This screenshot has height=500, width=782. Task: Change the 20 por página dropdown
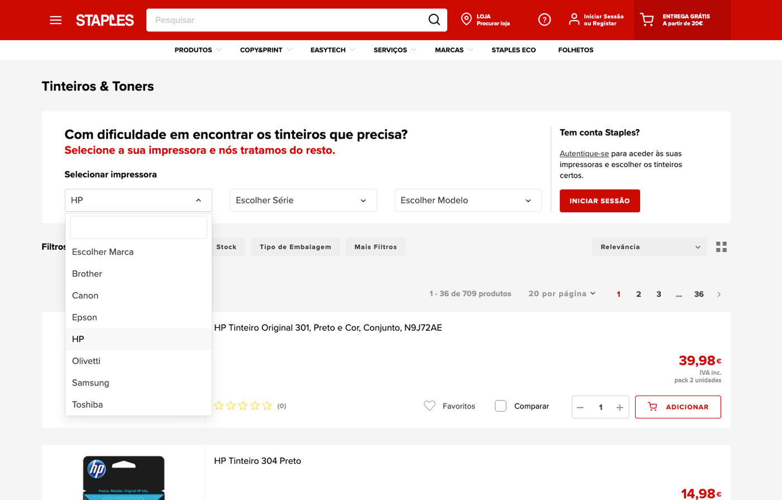pyautogui.click(x=562, y=294)
